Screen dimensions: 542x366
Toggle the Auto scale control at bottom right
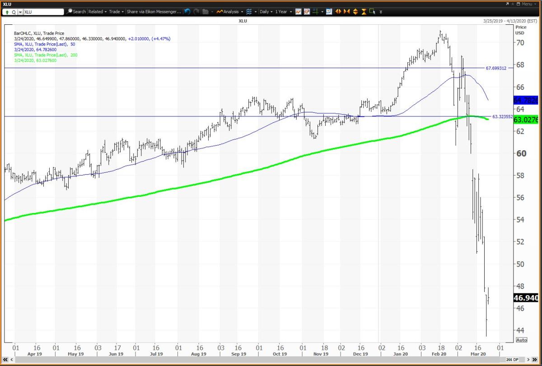pyautogui.click(x=522, y=339)
